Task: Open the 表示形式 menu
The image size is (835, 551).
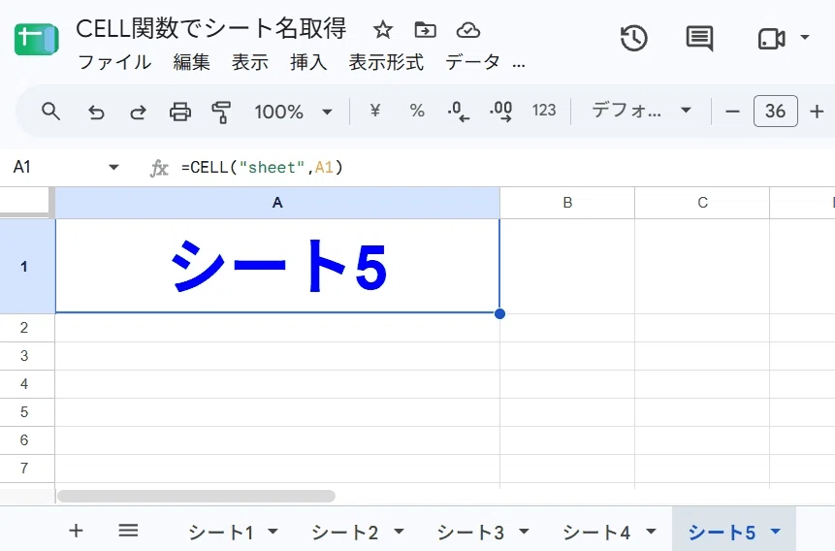Action: point(386,62)
